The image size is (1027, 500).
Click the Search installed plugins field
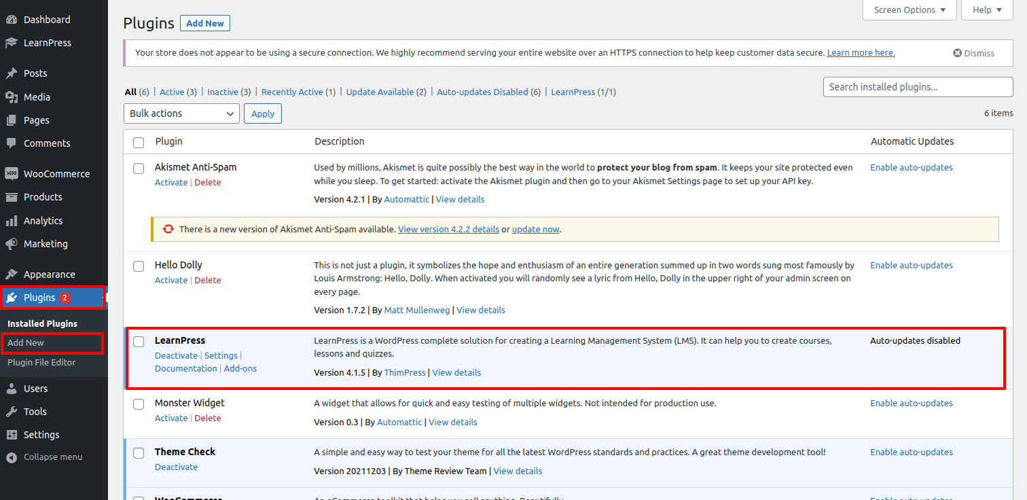coord(918,87)
